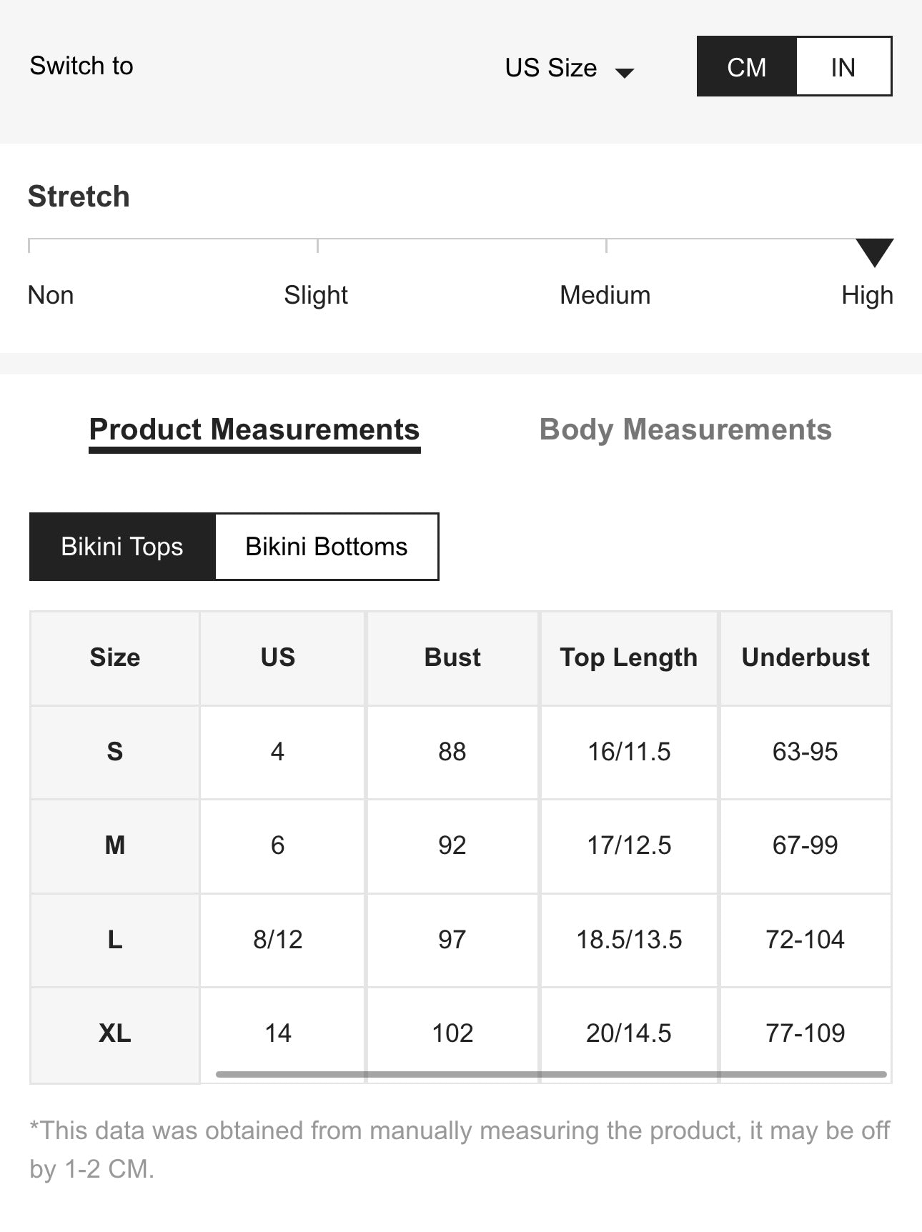Click the Bust column header
This screenshot has width=922, height=1232.
click(x=452, y=657)
